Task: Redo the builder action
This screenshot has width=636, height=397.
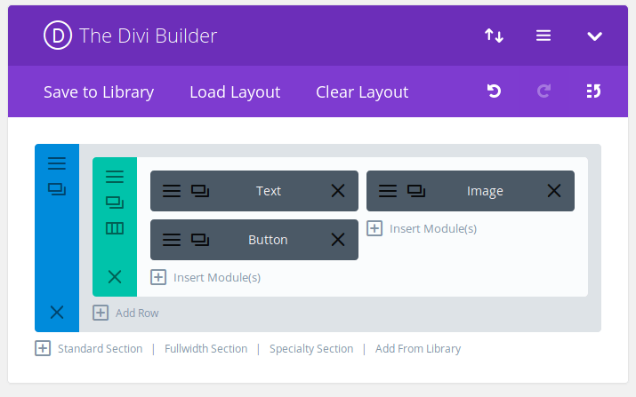Action: tap(543, 91)
